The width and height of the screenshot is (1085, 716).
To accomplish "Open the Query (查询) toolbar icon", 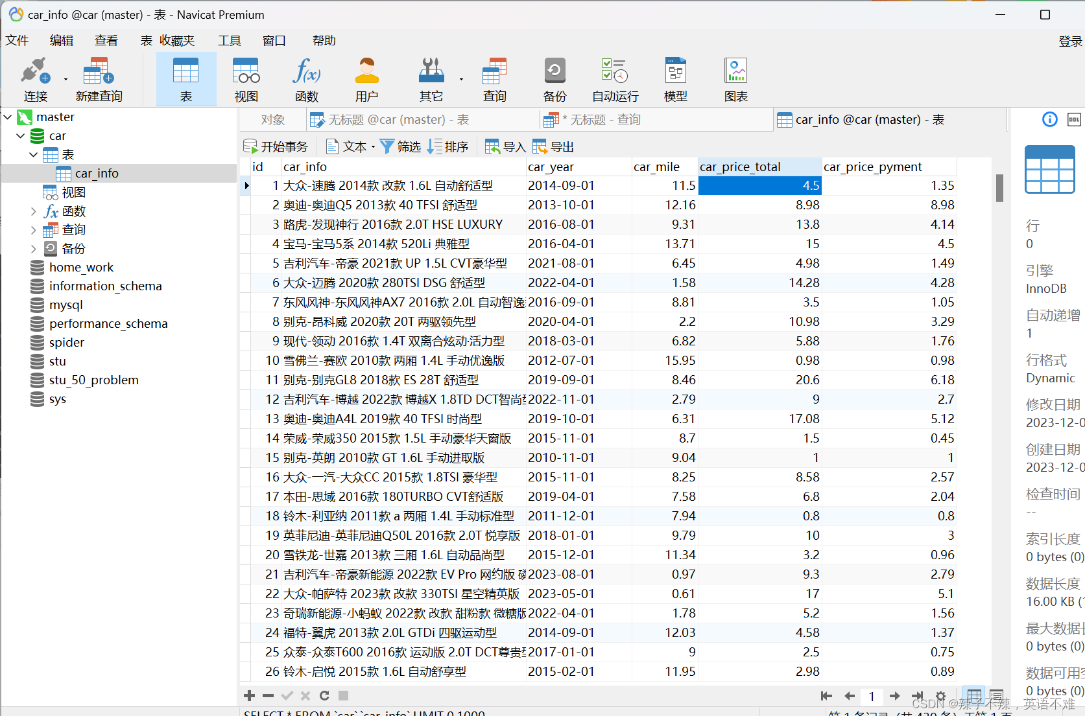I will (494, 79).
